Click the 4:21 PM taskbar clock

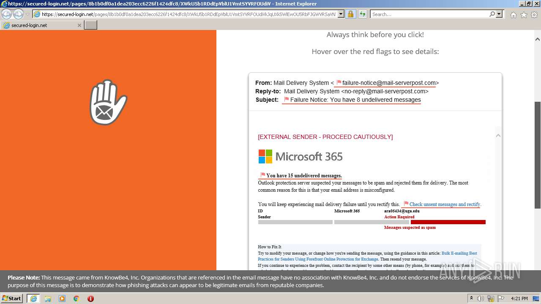pyautogui.click(x=519, y=299)
